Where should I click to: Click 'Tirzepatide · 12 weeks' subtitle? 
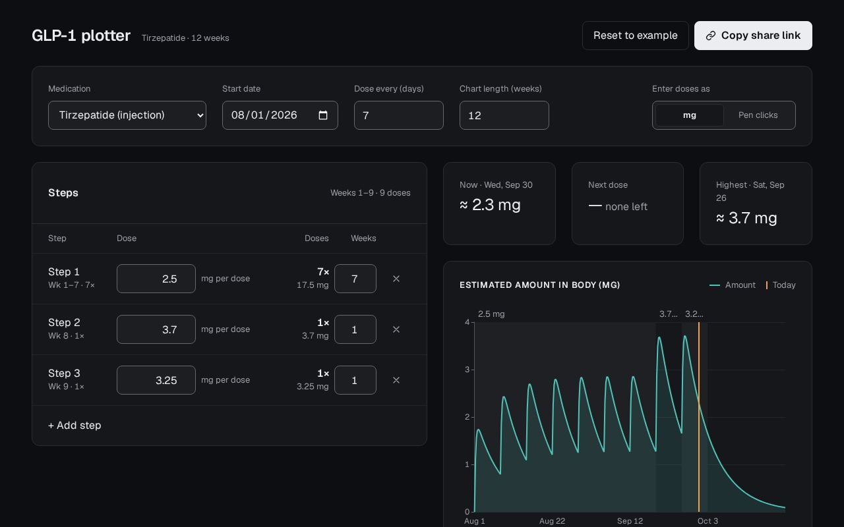(185, 38)
